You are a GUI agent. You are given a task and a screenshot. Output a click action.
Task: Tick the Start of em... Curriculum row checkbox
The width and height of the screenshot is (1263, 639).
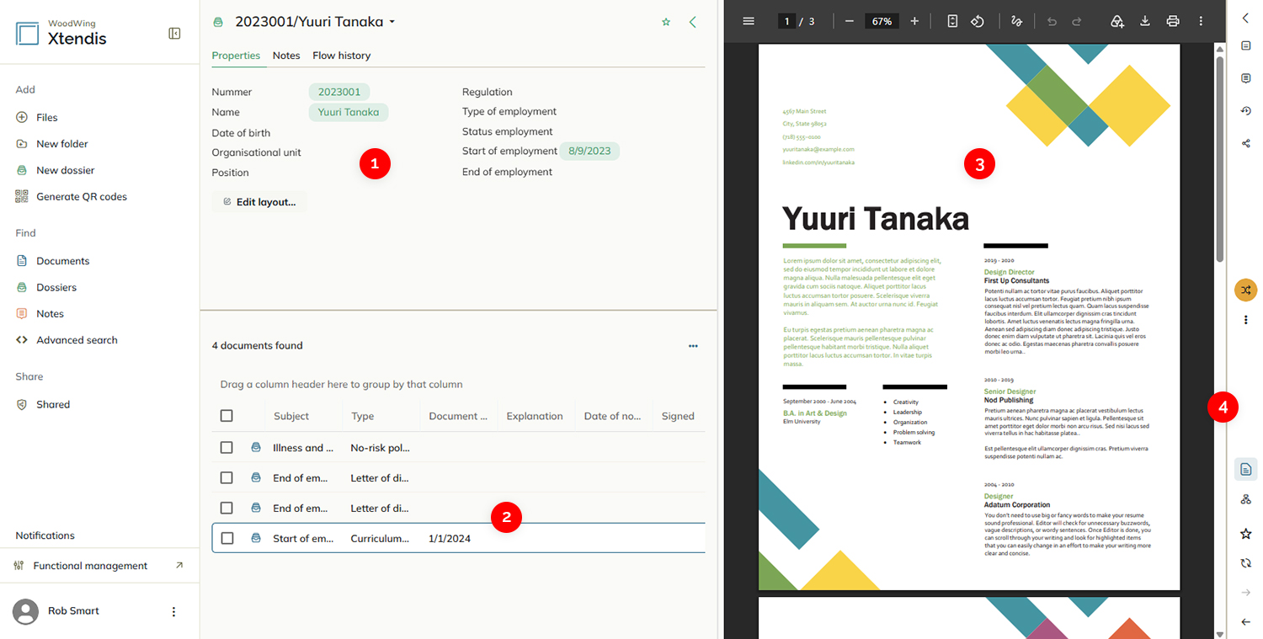pos(226,538)
